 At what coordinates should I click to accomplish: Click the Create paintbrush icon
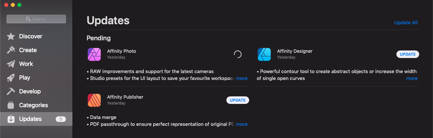(x=11, y=50)
